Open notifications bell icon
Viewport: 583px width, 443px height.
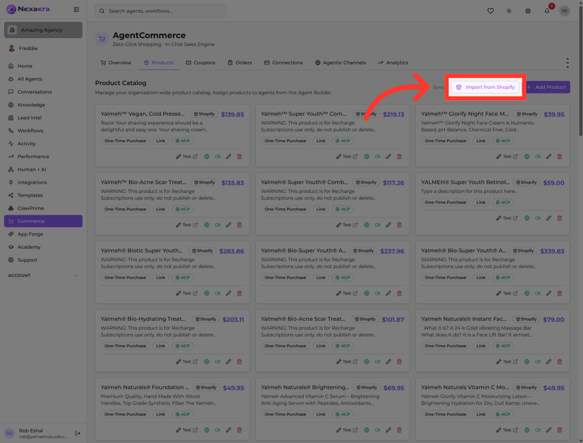(x=547, y=11)
